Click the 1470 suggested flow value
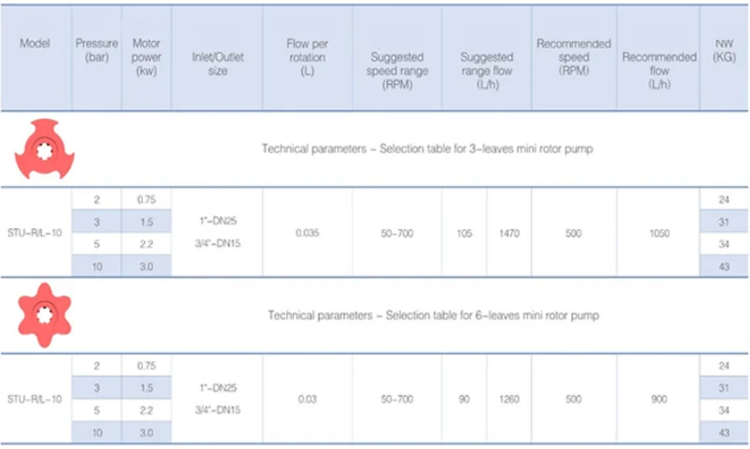 (509, 233)
